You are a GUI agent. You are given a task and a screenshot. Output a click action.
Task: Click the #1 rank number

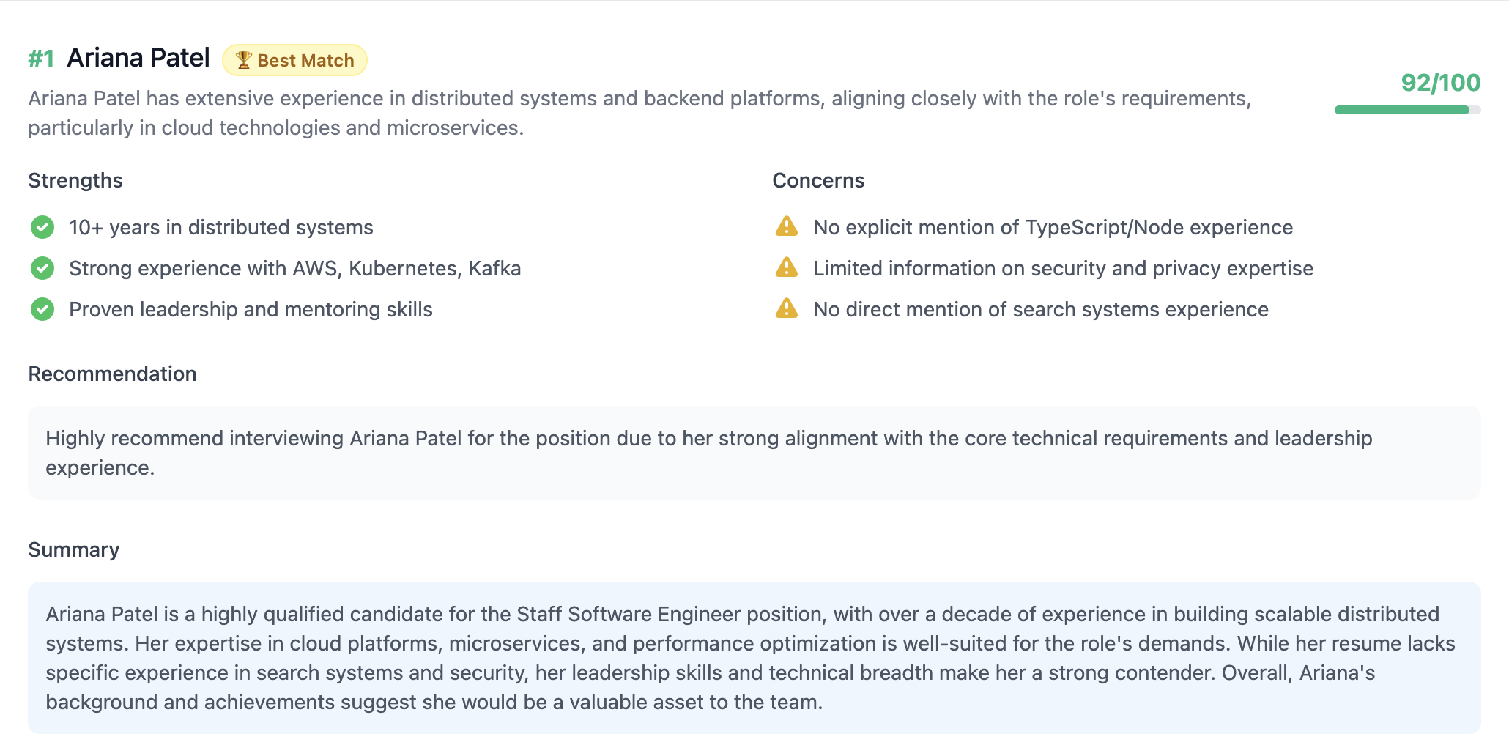coord(41,59)
